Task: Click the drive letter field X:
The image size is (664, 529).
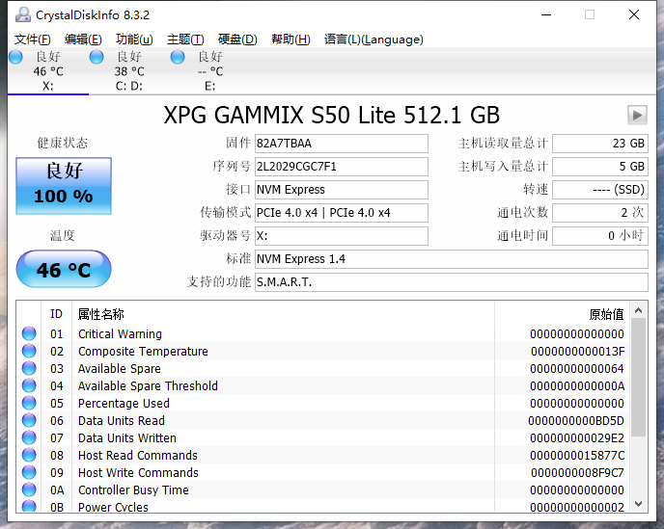Action: [342, 236]
